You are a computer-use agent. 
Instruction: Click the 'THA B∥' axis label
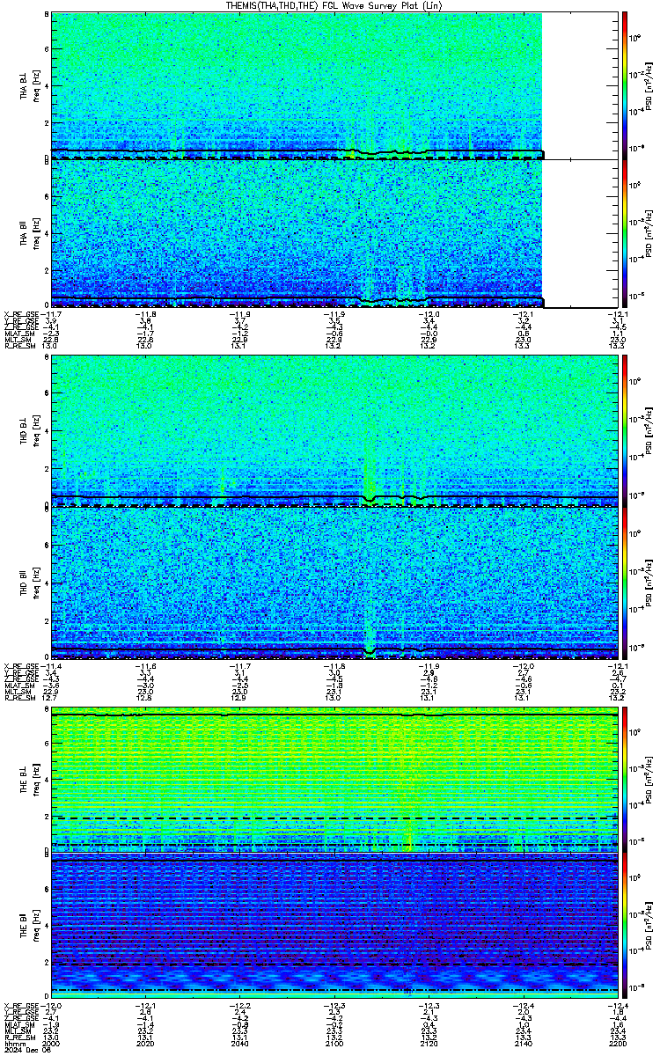(25, 233)
